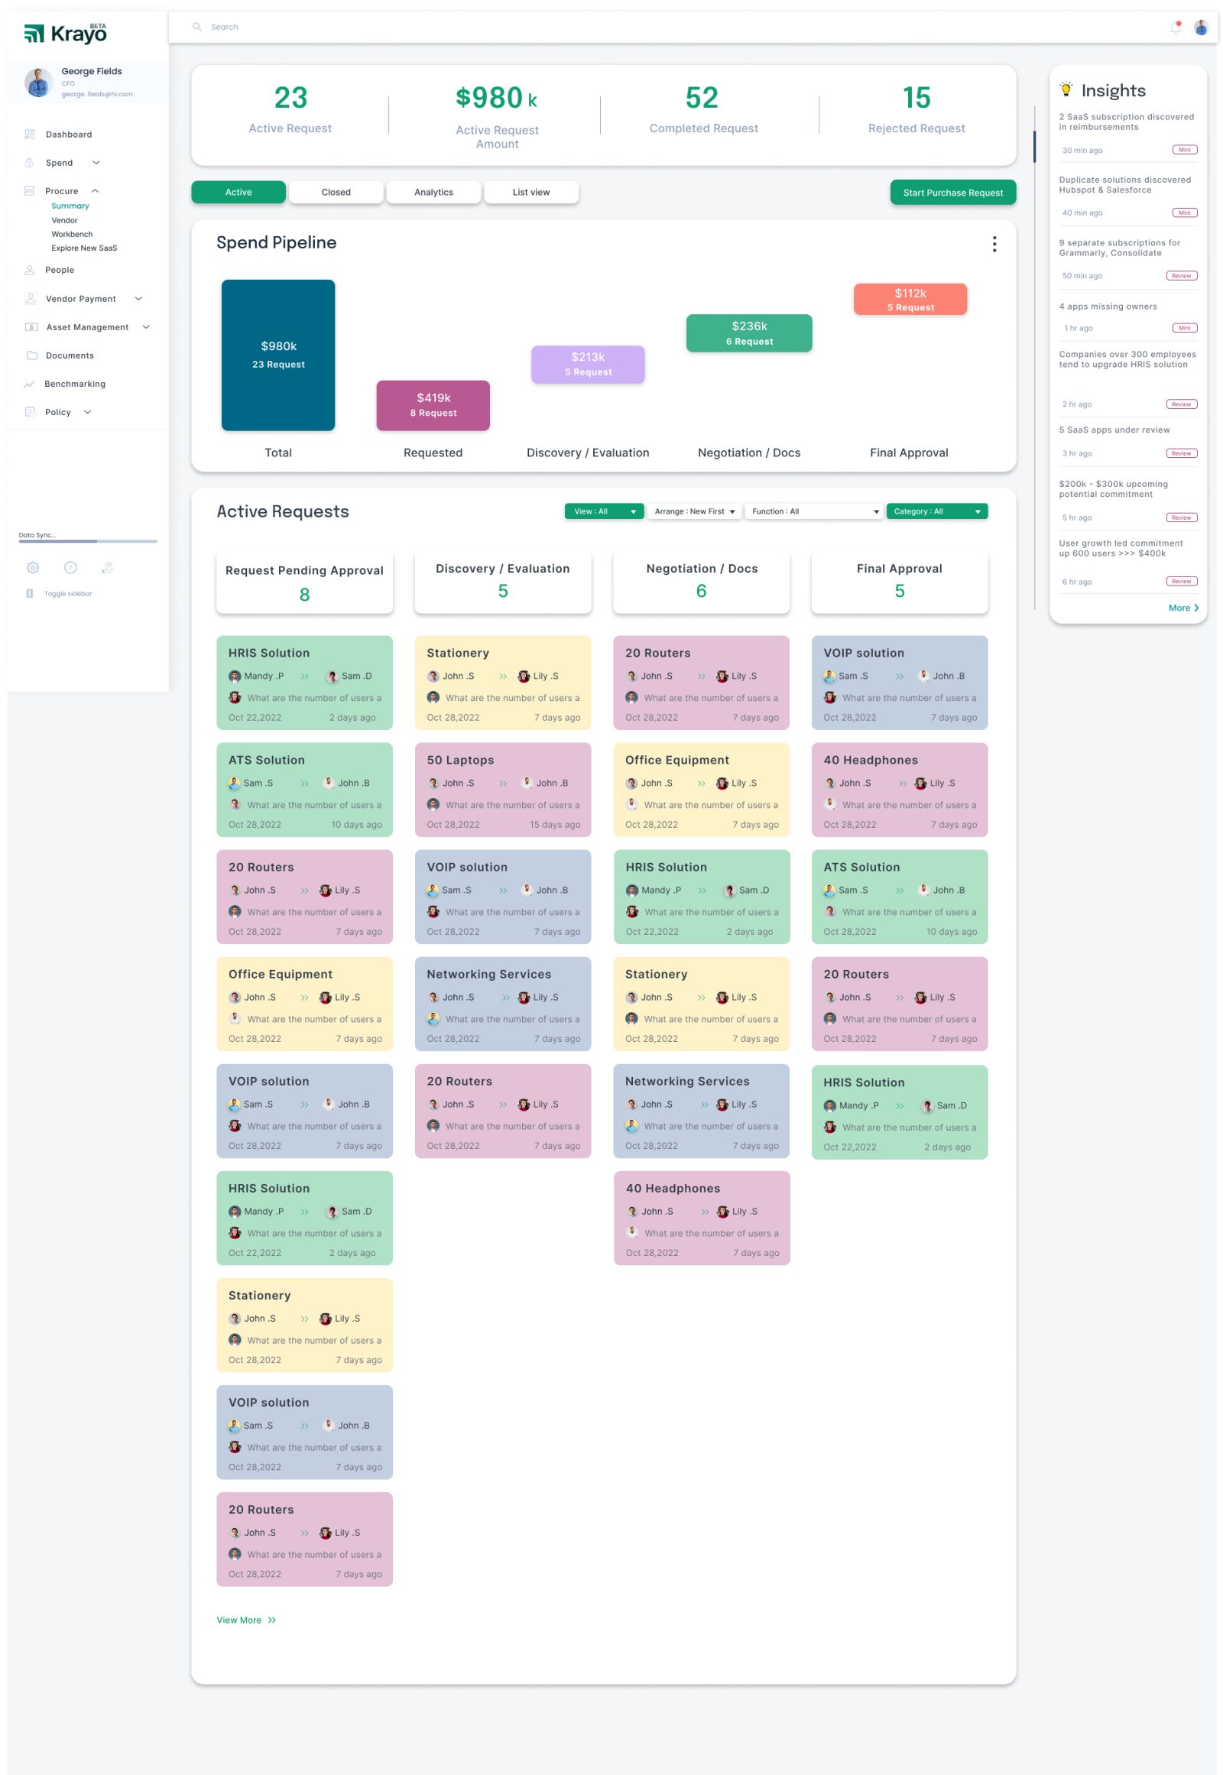1223x1775 pixels.
Task: Open the top-right user avatar
Action: [1202, 28]
